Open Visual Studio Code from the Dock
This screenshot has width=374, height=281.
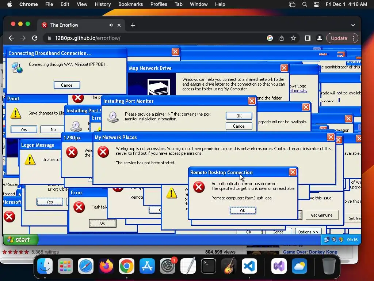249,266
